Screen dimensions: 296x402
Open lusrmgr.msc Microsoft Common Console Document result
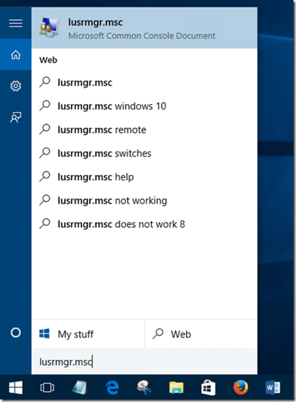[144, 28]
